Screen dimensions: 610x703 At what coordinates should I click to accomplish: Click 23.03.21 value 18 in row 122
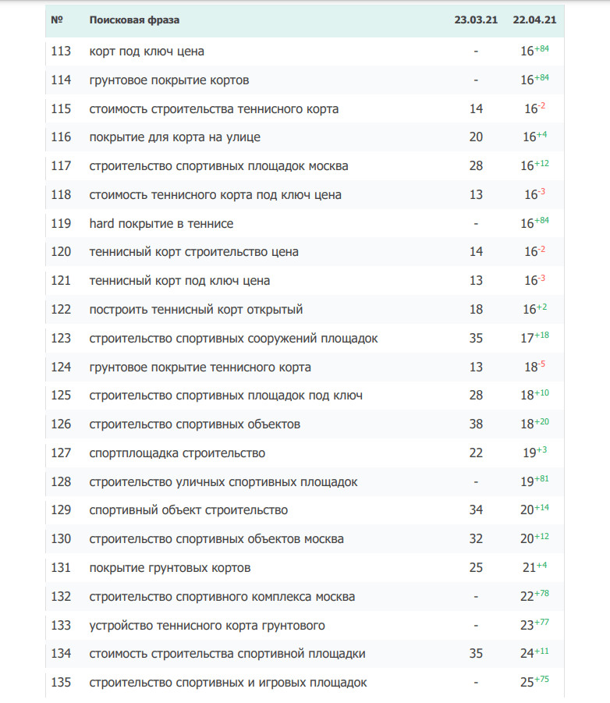coord(476,309)
